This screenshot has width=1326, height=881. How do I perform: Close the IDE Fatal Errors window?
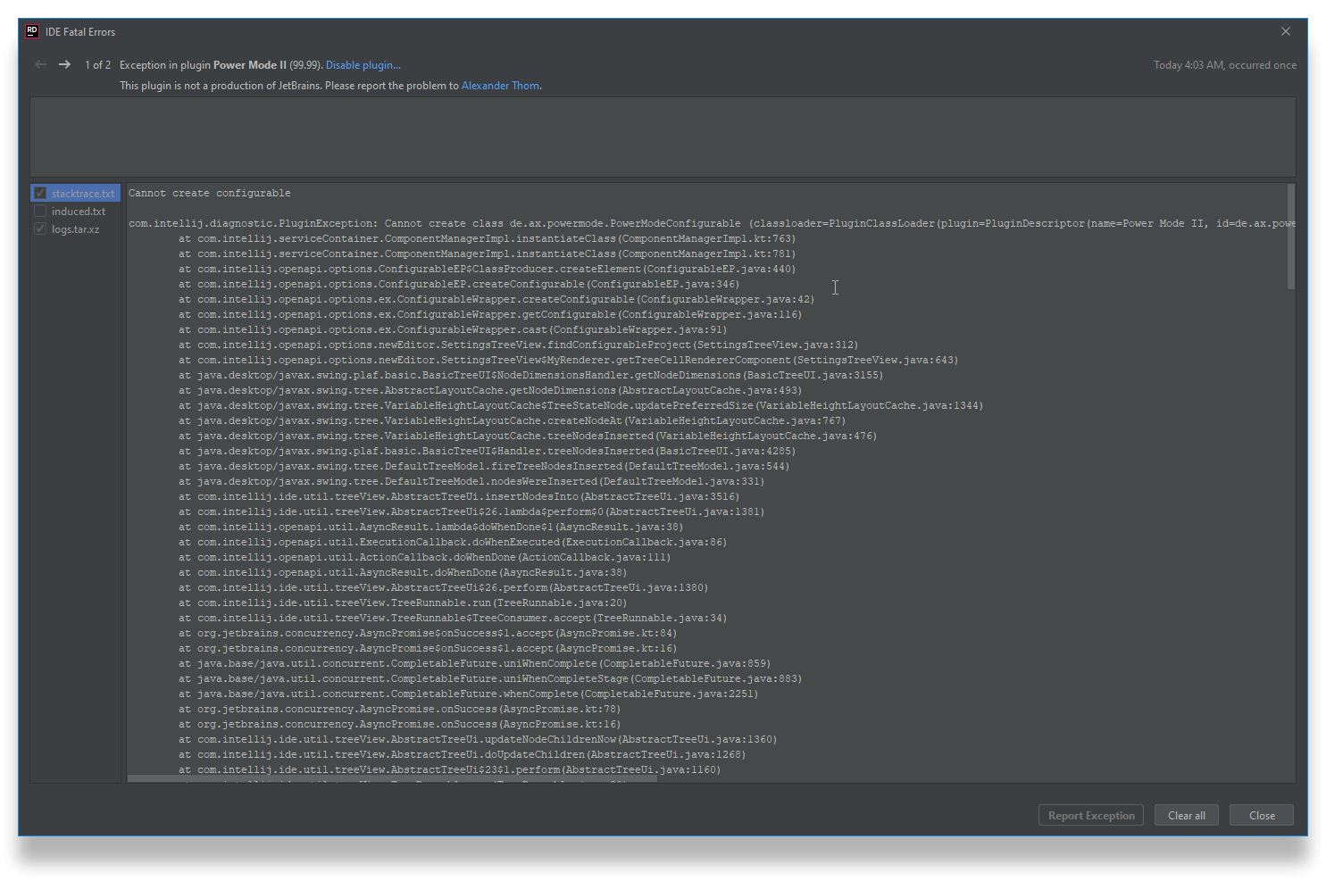(x=1285, y=30)
